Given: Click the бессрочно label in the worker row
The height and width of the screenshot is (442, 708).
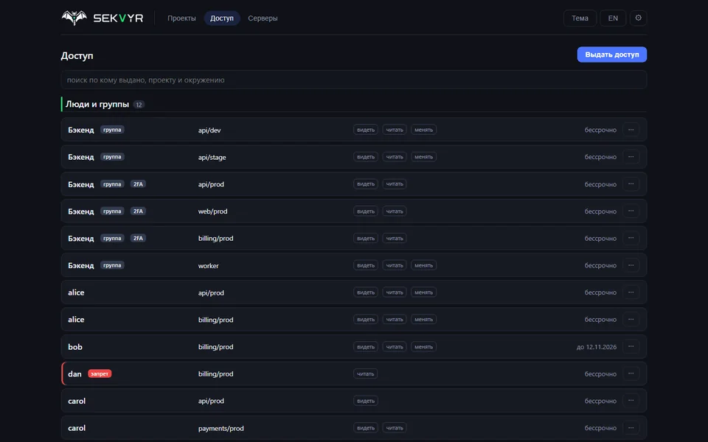Looking at the screenshot, I should click(x=600, y=266).
